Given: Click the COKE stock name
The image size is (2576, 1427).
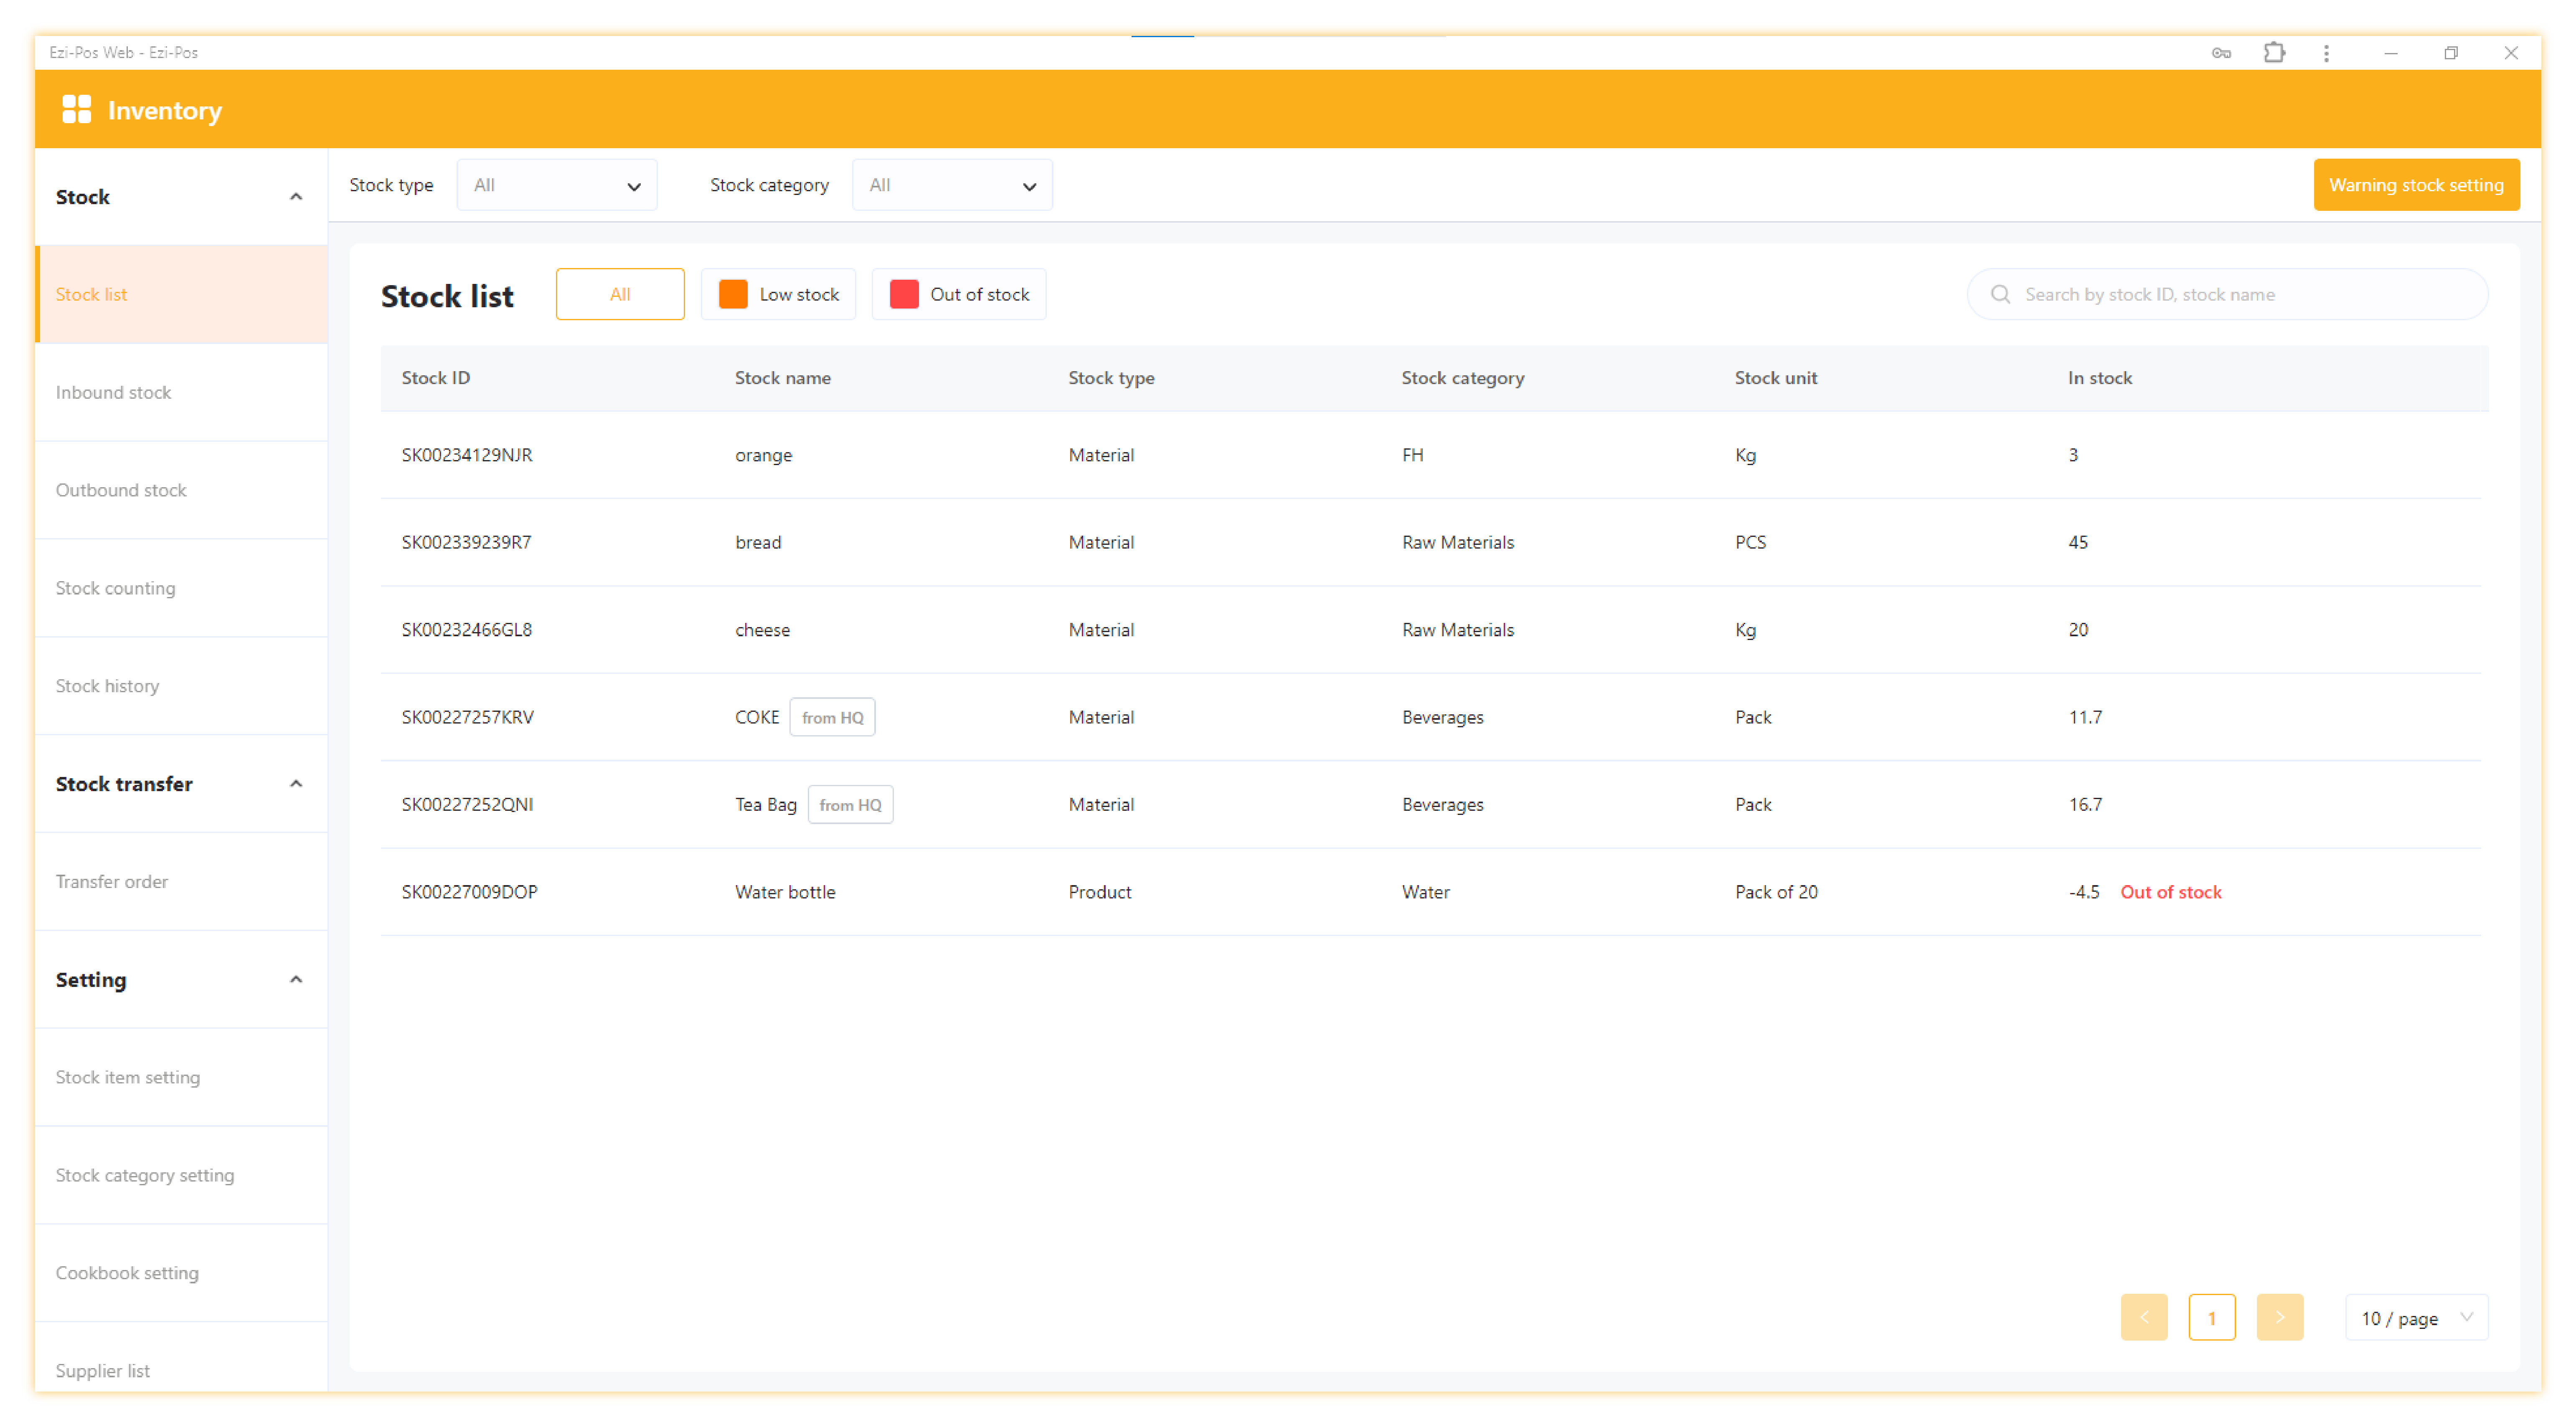Looking at the screenshot, I should (757, 718).
